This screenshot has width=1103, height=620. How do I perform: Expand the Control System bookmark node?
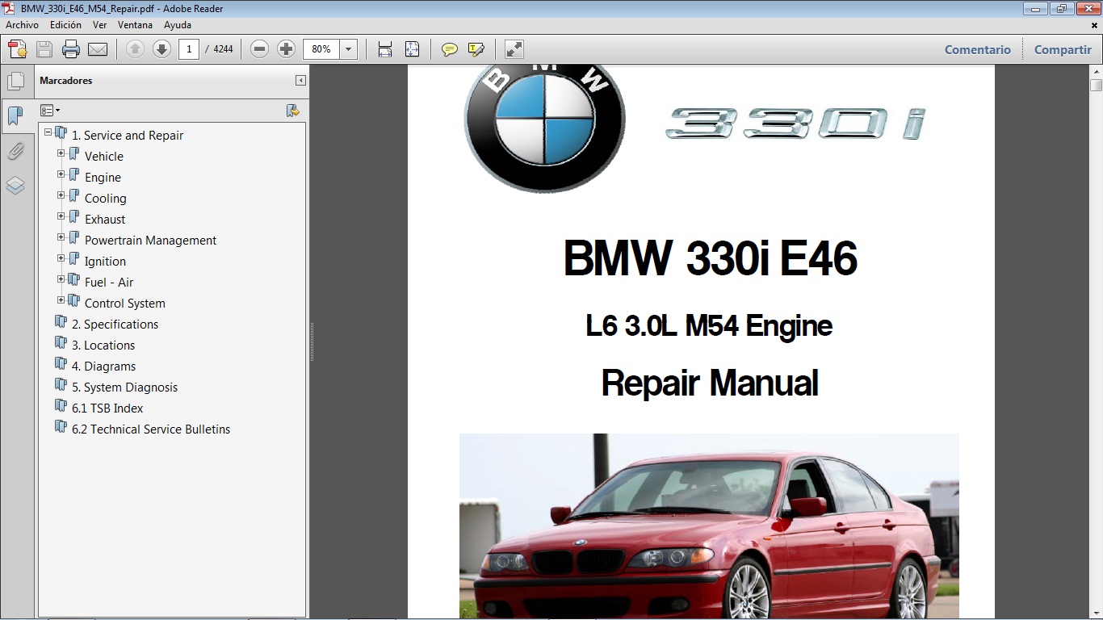61,300
